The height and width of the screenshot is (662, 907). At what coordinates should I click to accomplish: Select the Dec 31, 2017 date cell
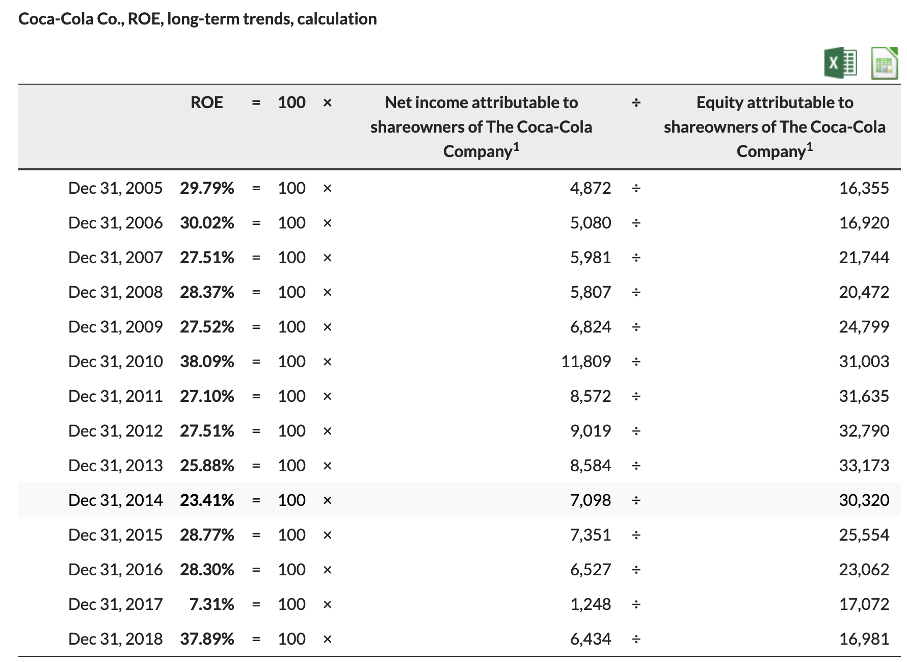116,604
